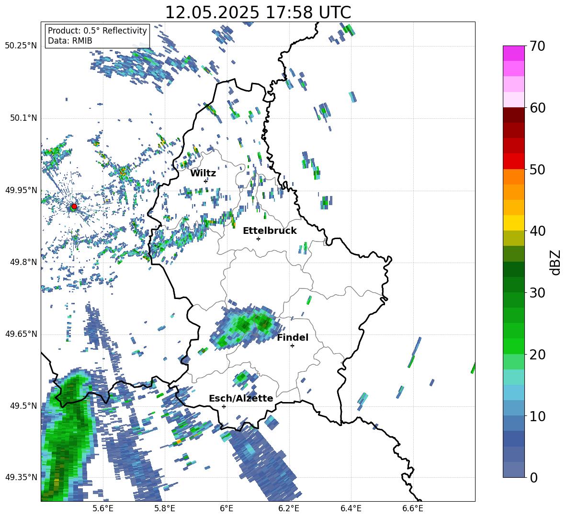The height and width of the screenshot is (518, 567).
Task: Click the 10 value on colorbar
Action: coord(537,416)
